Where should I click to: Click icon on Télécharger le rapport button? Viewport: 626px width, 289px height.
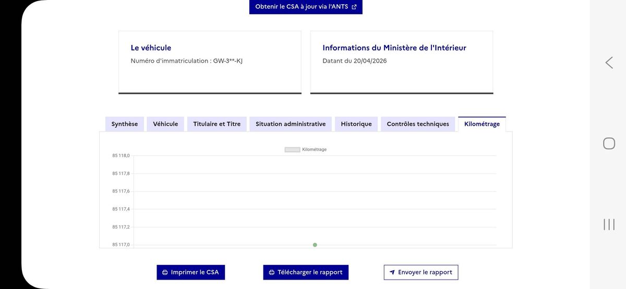tap(271, 272)
